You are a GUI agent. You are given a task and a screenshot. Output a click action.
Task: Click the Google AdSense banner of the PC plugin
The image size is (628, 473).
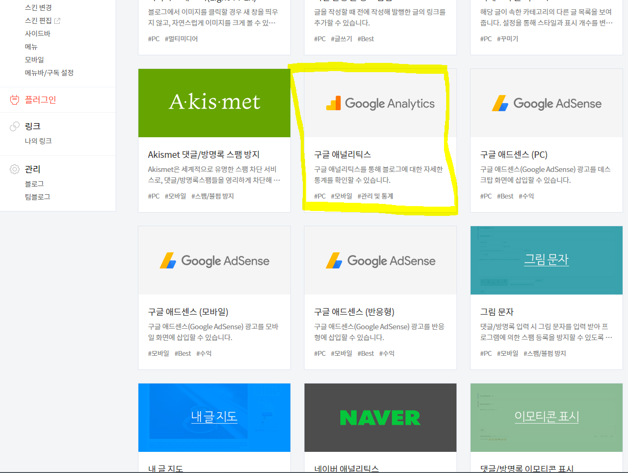point(546,103)
